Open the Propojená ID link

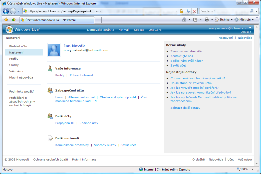[65, 123]
